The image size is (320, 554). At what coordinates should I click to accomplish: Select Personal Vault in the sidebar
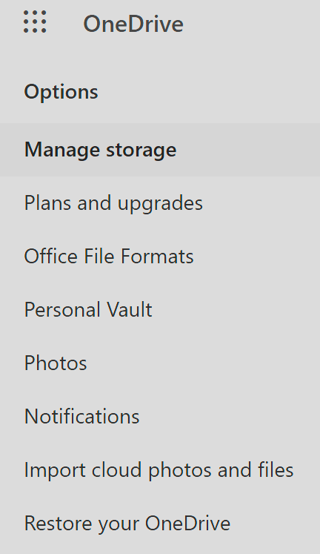click(x=160, y=310)
